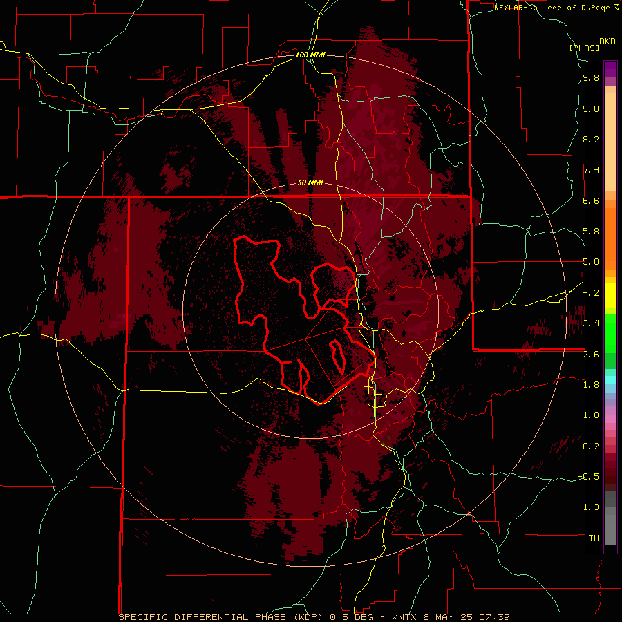
Task: Click the 1.8 scale value
Action: 591,384
